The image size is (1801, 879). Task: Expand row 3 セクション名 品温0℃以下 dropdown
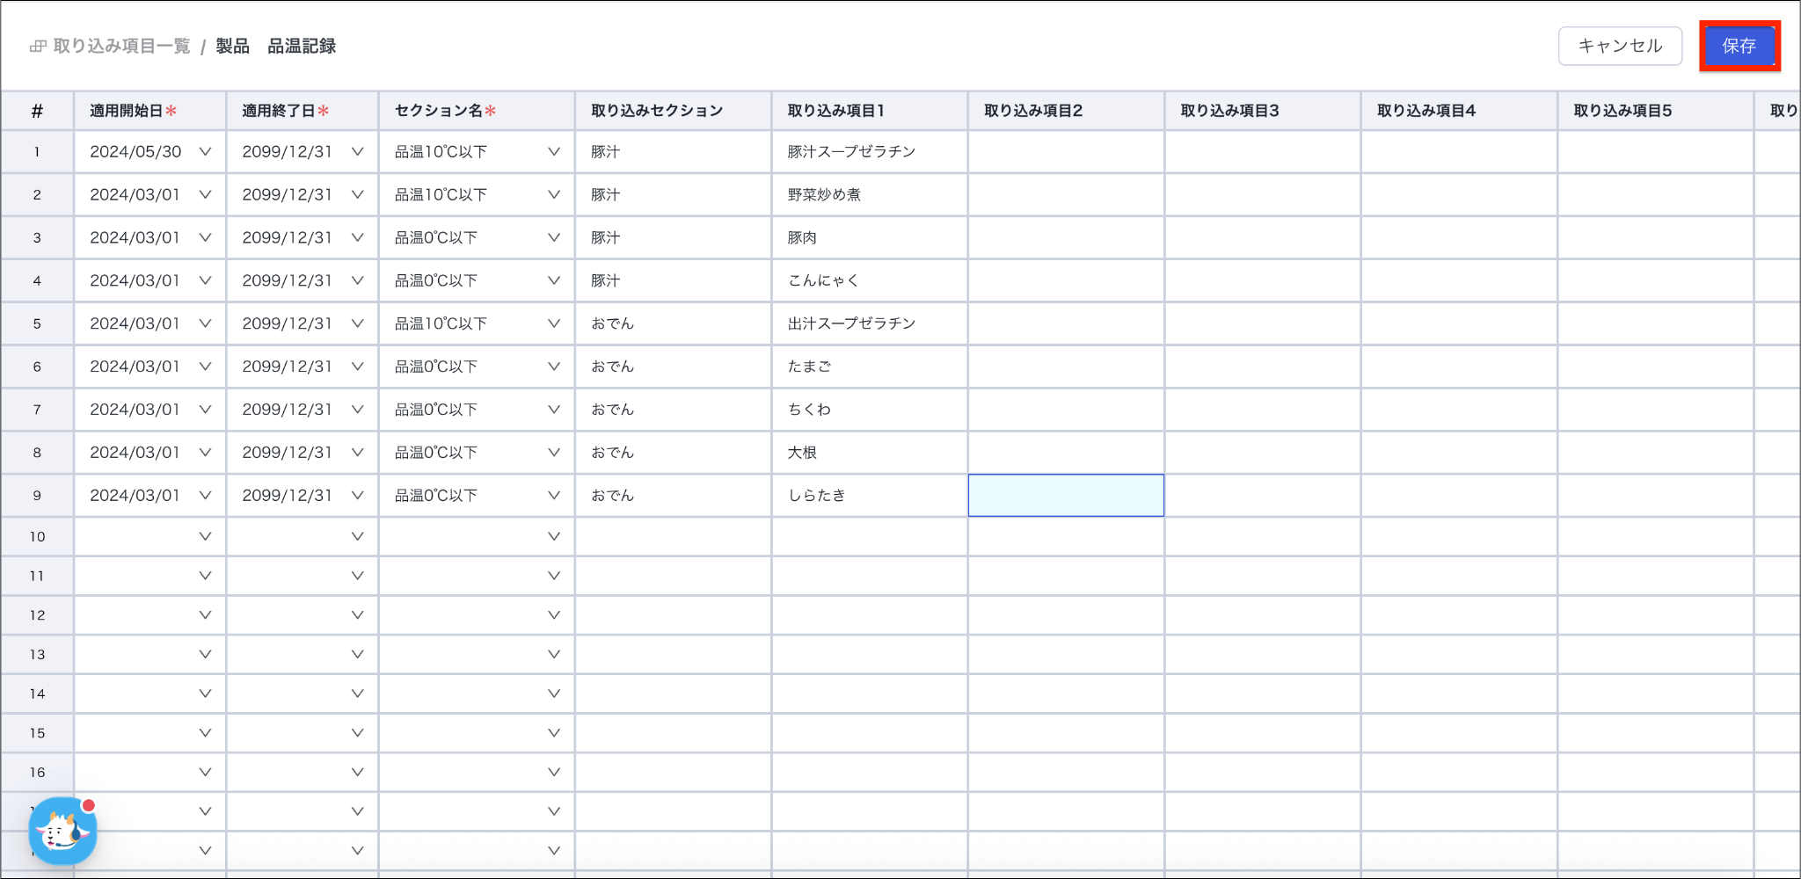pyautogui.click(x=477, y=238)
